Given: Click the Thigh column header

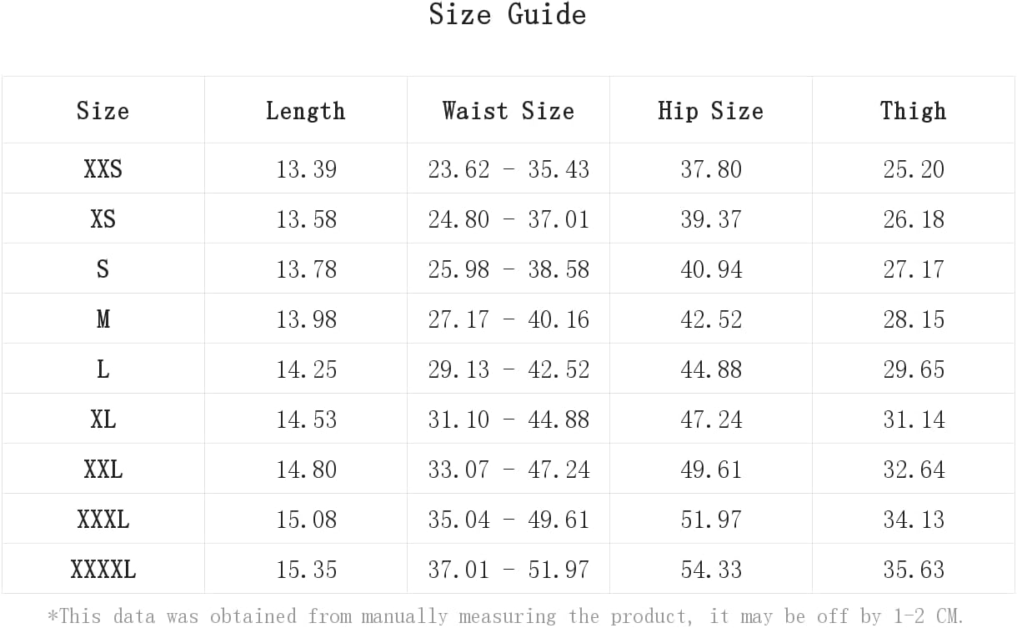Looking at the screenshot, I should click(914, 111).
